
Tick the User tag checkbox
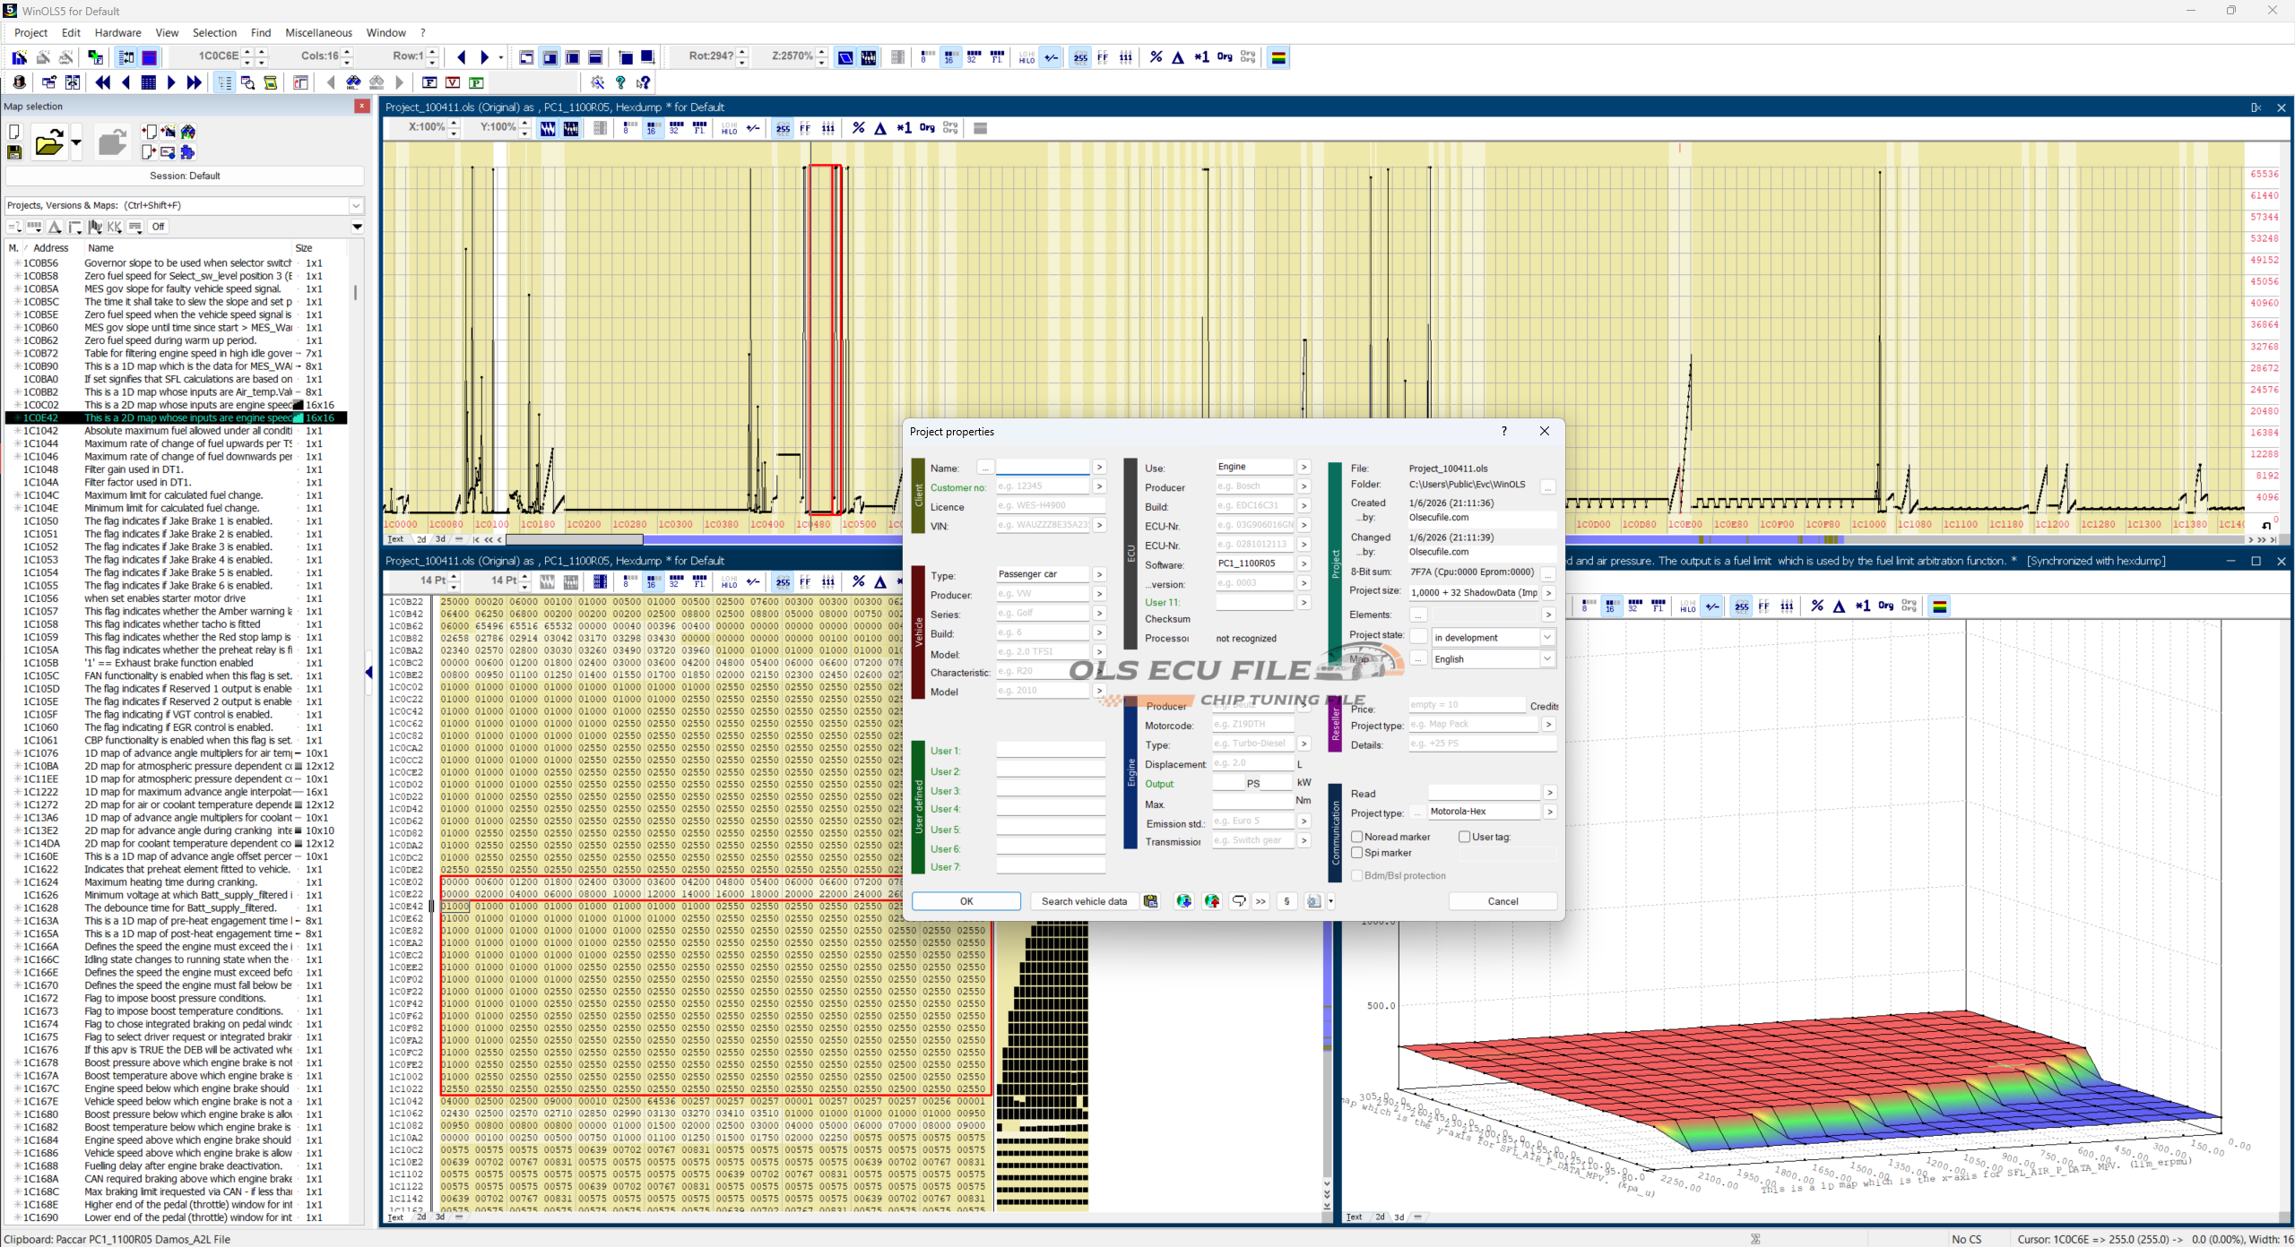click(1464, 837)
